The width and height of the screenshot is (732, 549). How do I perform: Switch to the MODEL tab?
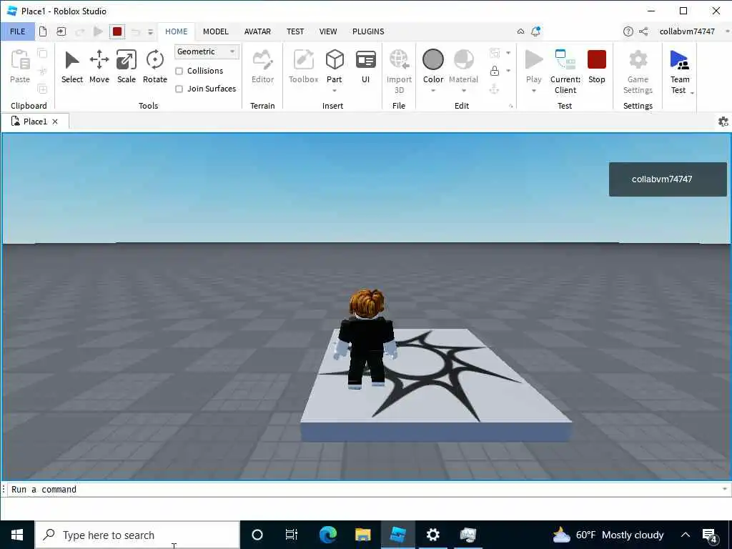tap(216, 31)
